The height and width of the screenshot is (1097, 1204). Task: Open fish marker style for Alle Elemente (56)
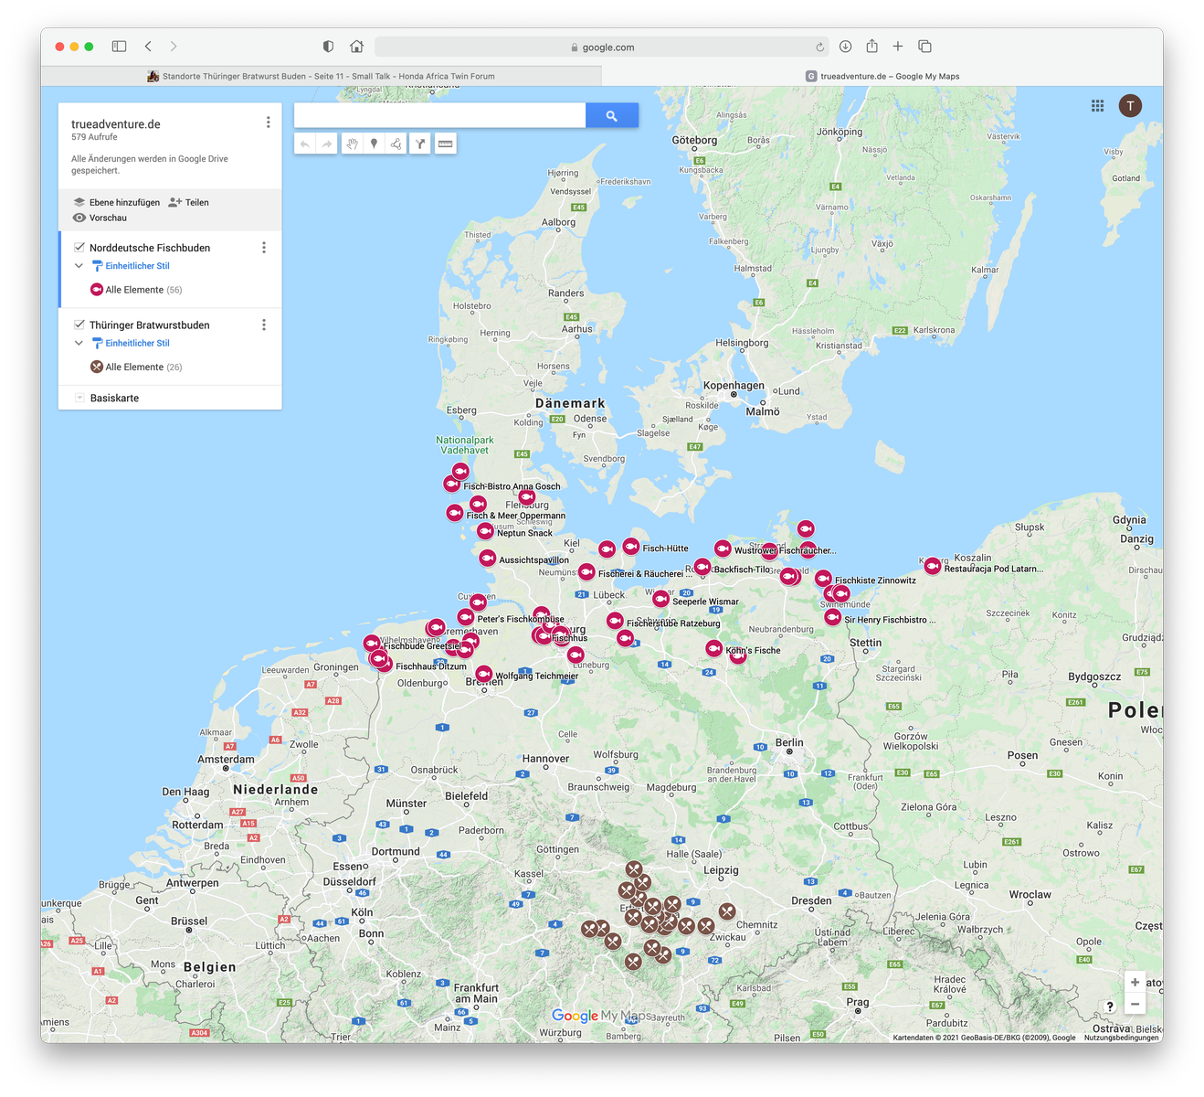(x=97, y=290)
